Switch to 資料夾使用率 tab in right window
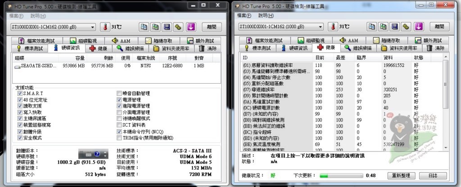 pos(399,48)
